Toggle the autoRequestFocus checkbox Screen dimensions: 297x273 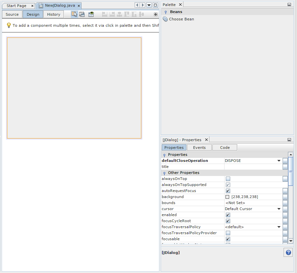(228, 191)
